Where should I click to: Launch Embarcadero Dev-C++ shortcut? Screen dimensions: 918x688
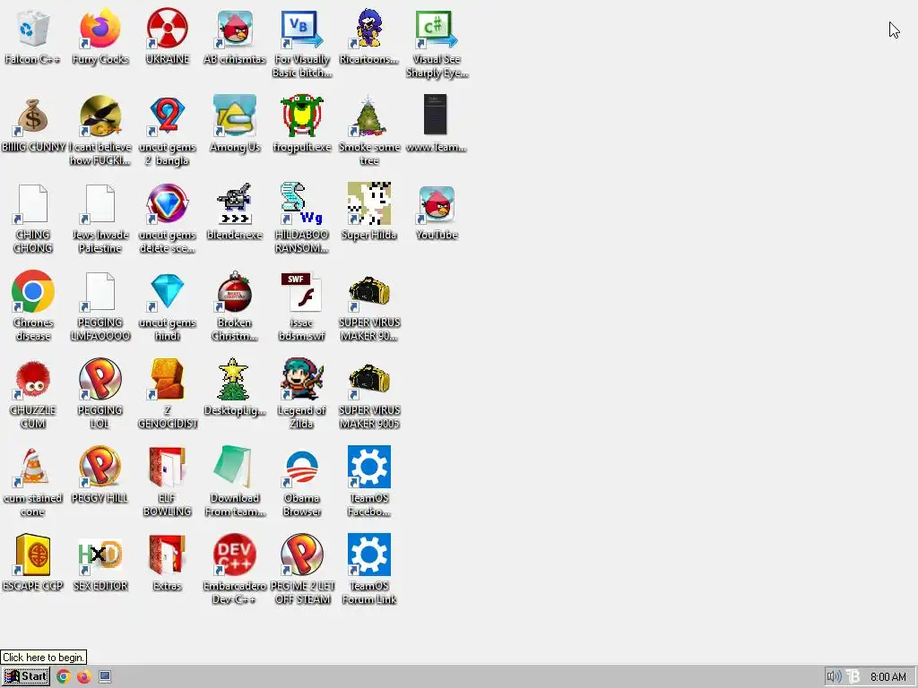coord(235,555)
